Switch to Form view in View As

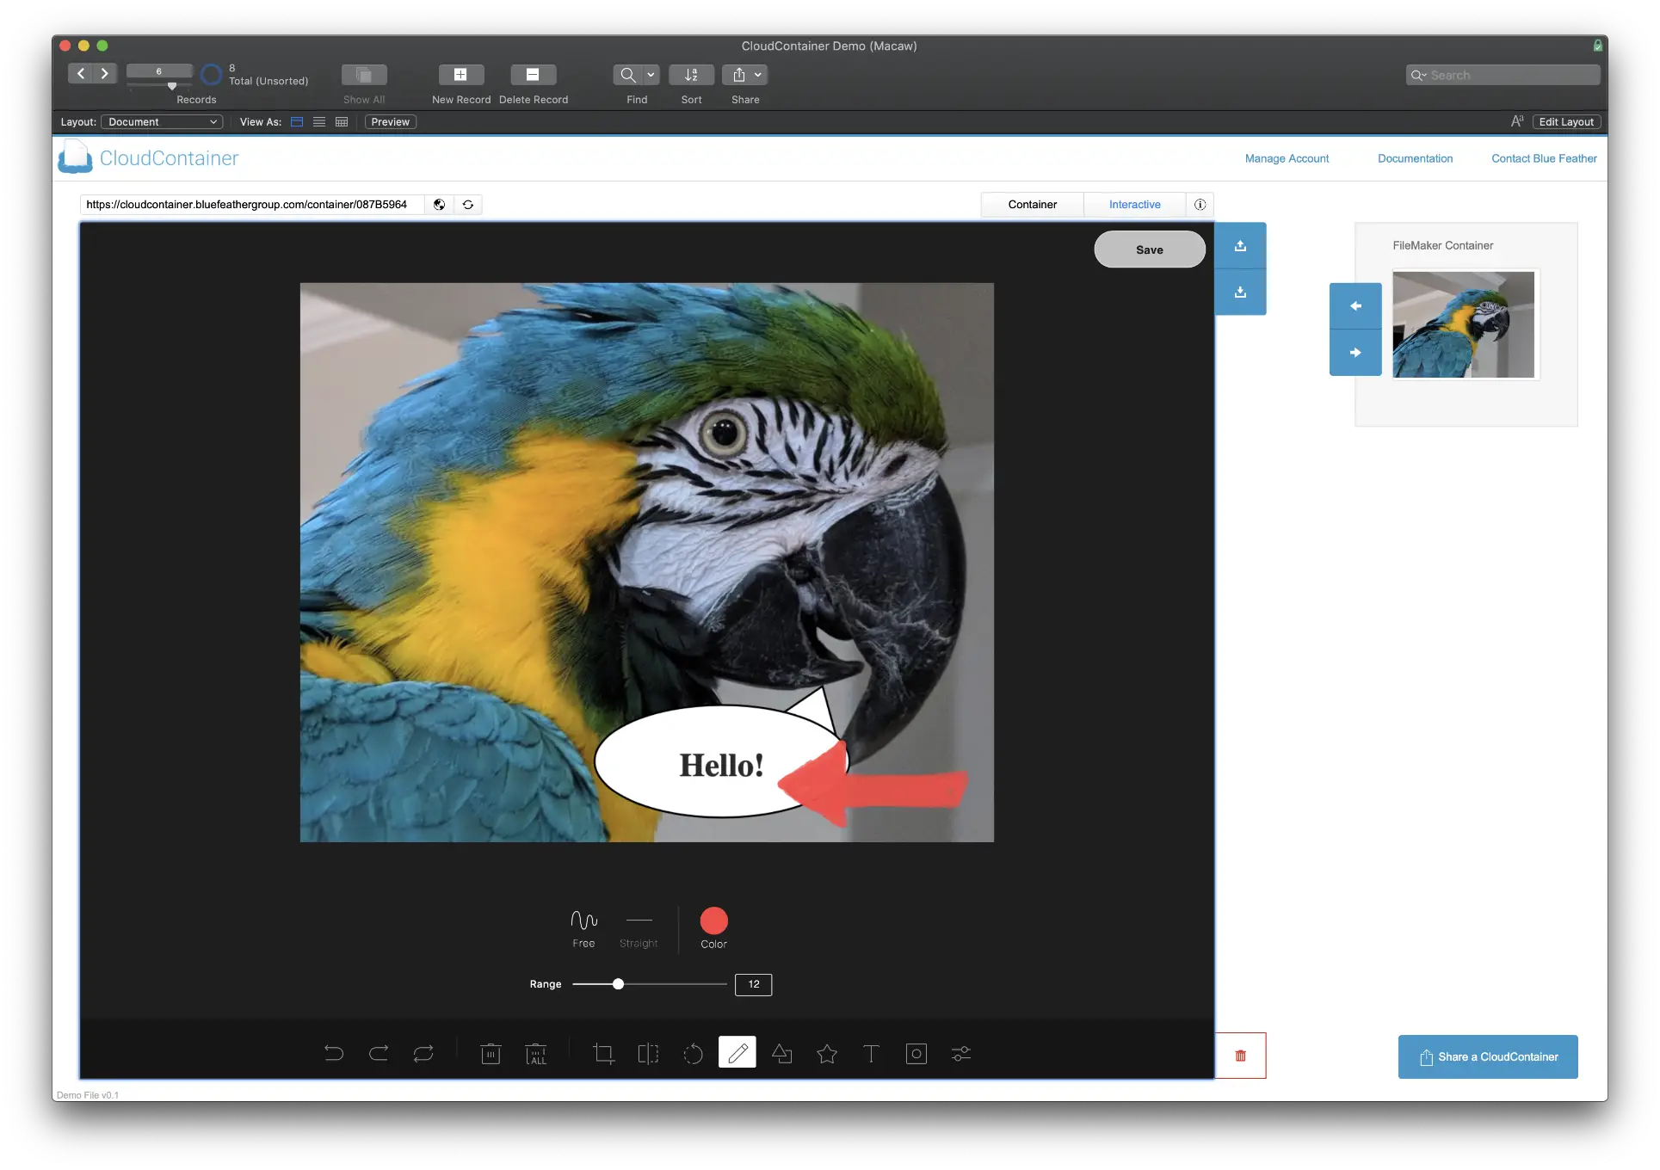pyautogui.click(x=297, y=121)
